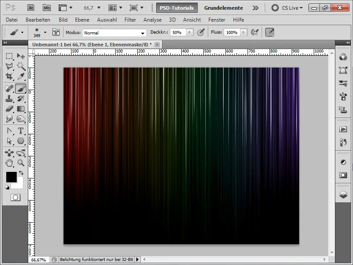Open the Color panel icon
The height and width of the screenshot is (265, 353).
coord(343,57)
